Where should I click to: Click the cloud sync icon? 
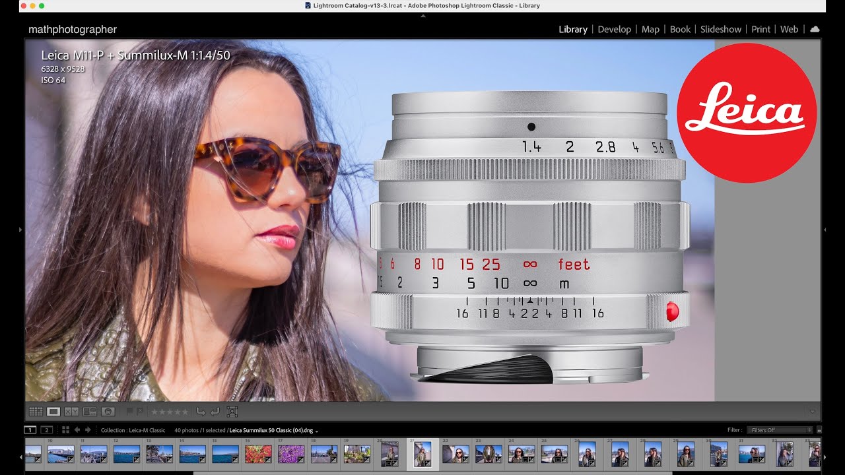815,29
